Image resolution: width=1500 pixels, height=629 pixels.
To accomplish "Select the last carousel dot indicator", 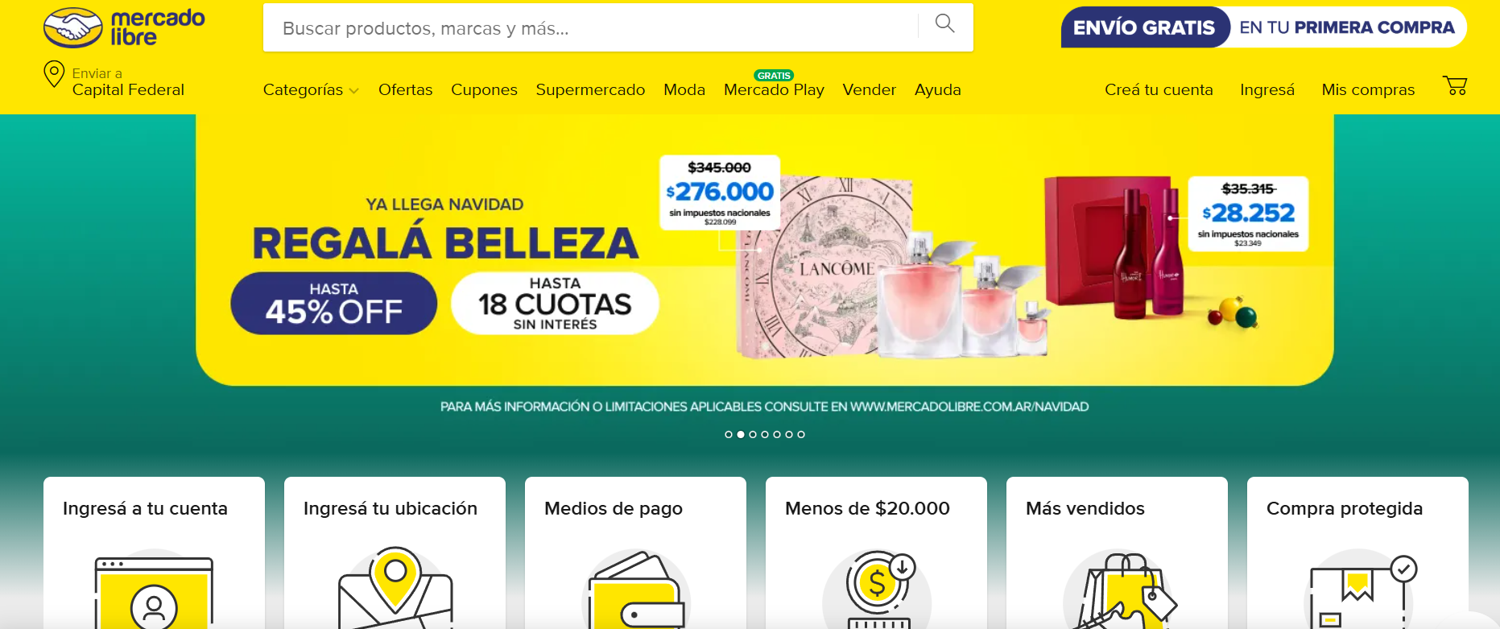I will point(801,434).
